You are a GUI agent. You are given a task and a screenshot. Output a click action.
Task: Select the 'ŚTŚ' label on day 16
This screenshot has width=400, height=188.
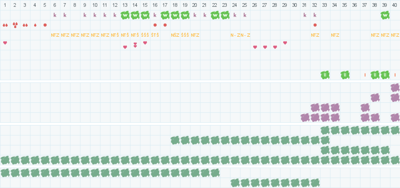click(155, 35)
